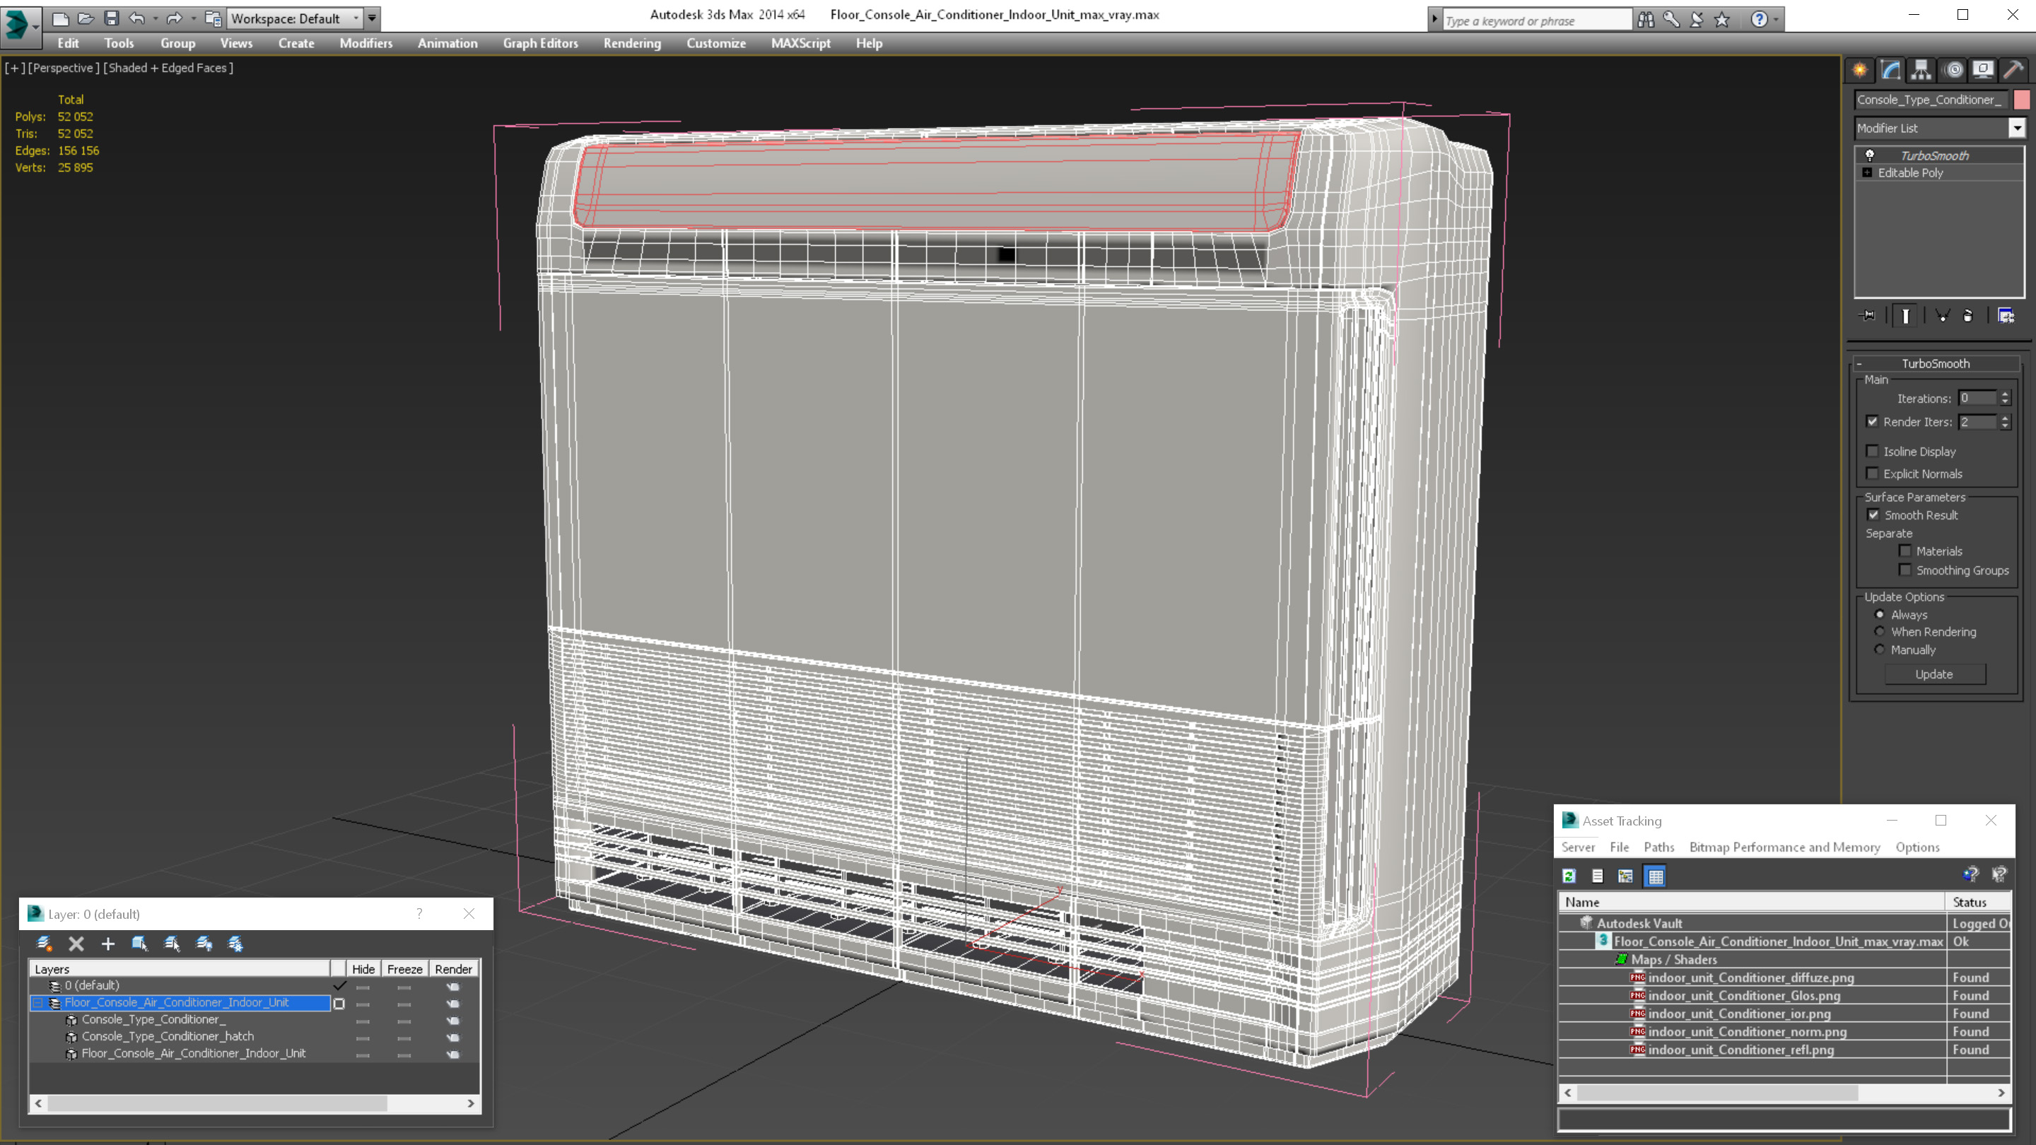
Task: Open the Graph Editors menu
Action: point(541,43)
